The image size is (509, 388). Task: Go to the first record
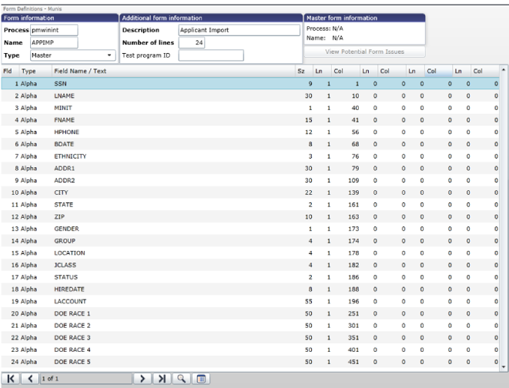(11, 379)
